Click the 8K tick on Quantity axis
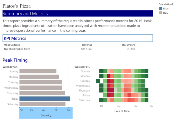 68,110
